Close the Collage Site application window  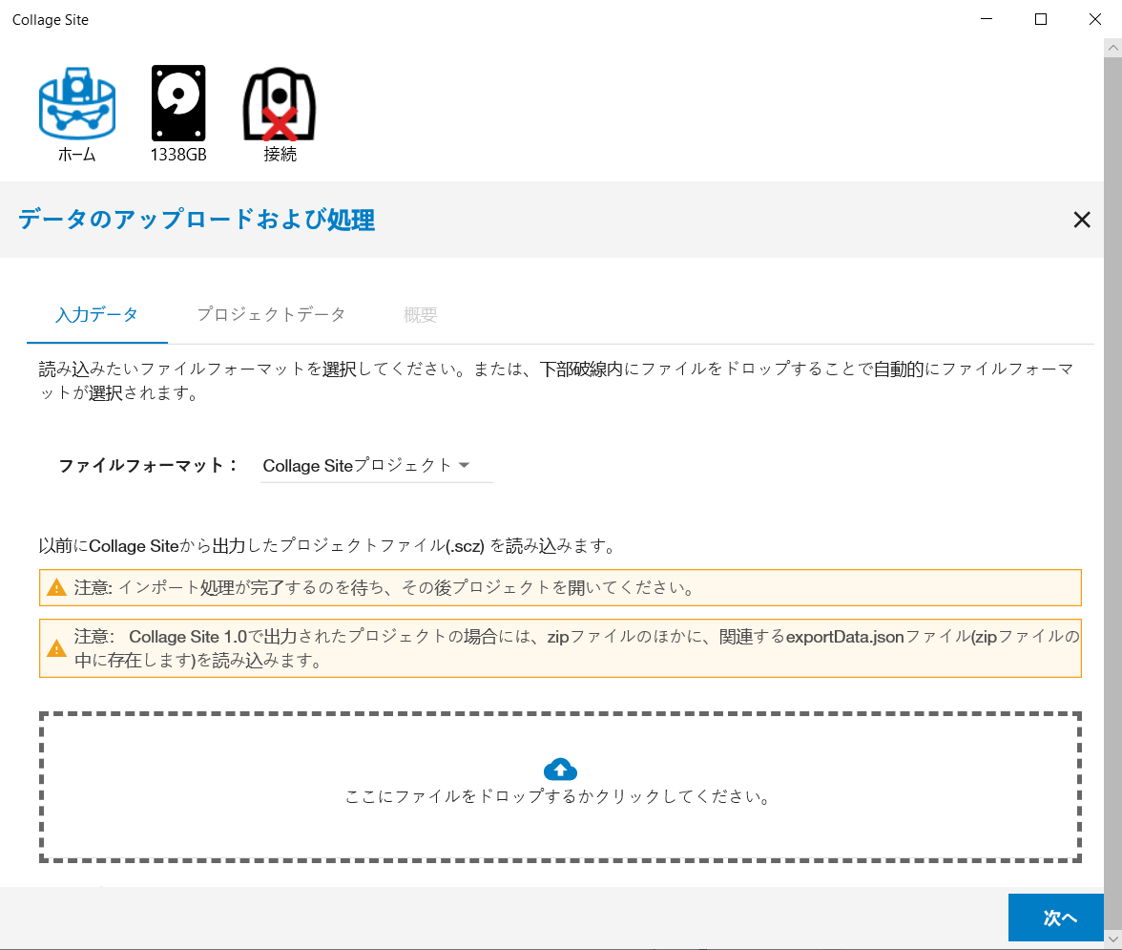click(x=1093, y=19)
